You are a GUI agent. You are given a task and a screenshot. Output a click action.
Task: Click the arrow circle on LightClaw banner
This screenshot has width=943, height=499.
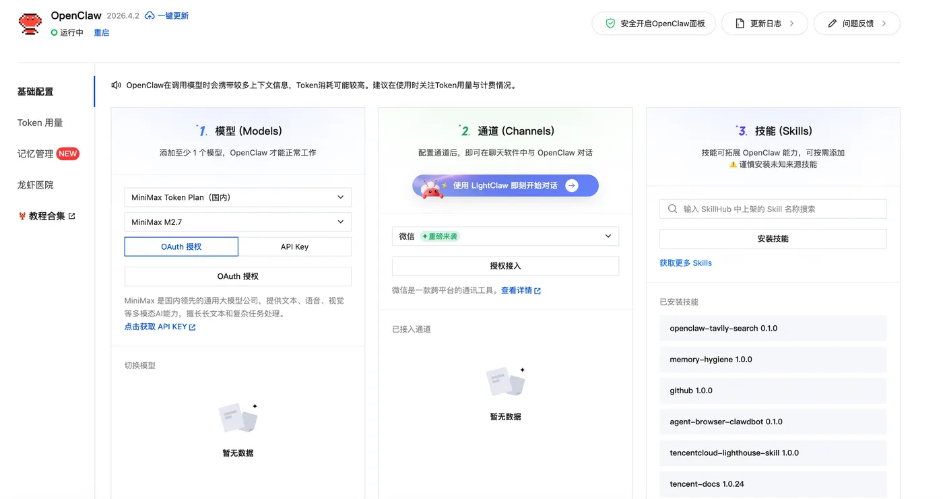coord(572,186)
